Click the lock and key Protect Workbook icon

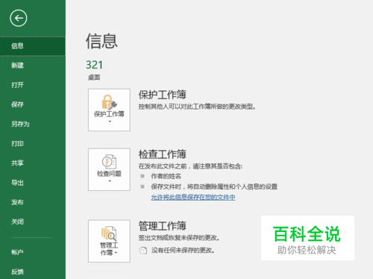[109, 101]
